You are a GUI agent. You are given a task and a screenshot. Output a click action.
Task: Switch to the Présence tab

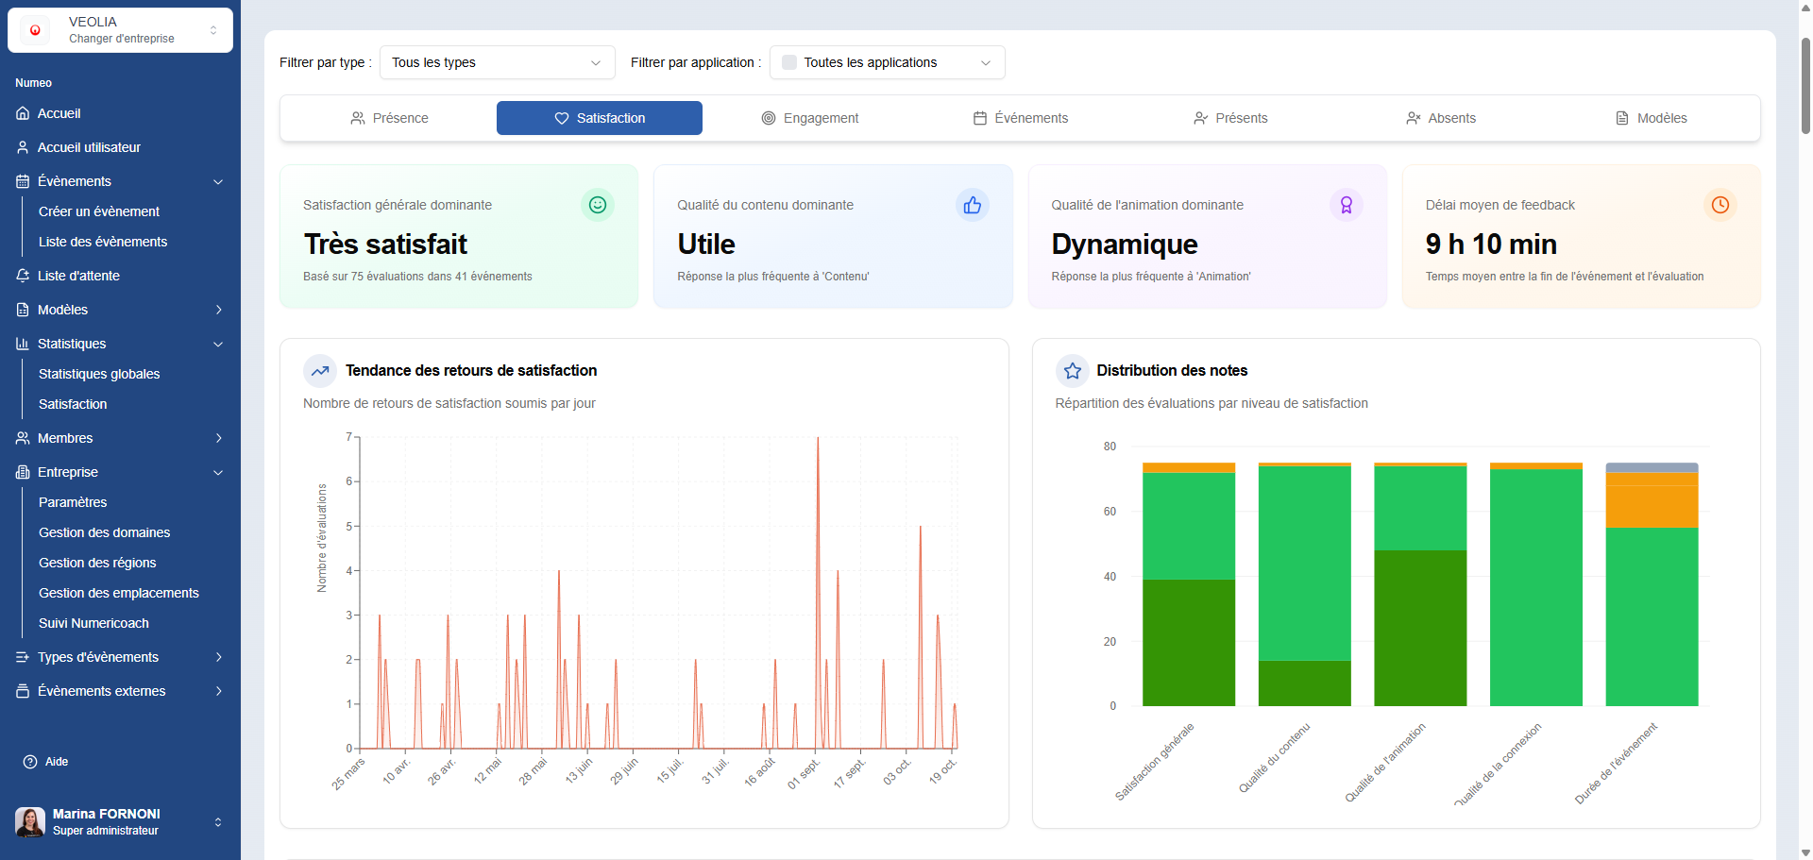point(389,118)
